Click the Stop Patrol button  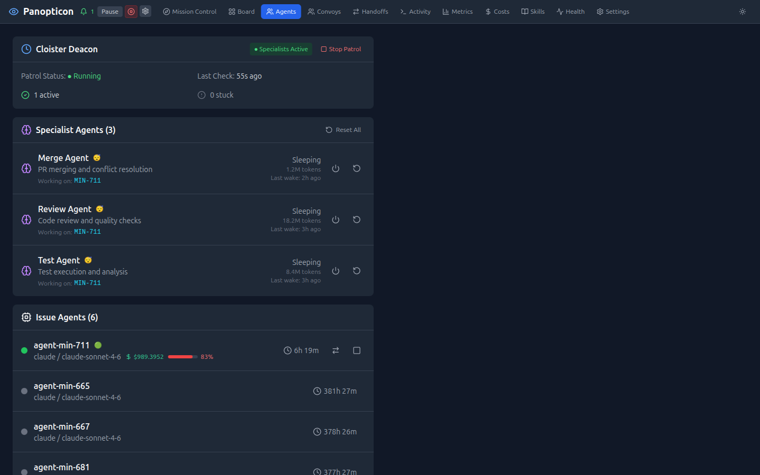341,49
